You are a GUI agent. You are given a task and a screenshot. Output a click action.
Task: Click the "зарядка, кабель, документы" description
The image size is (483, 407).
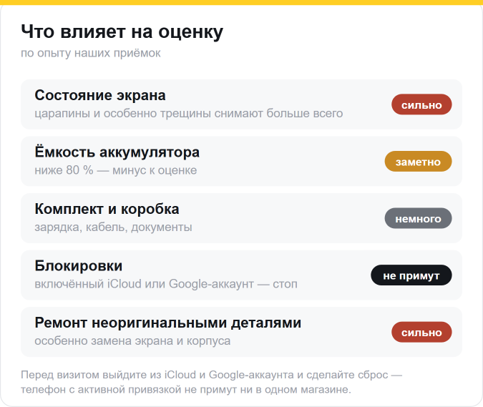(x=113, y=227)
